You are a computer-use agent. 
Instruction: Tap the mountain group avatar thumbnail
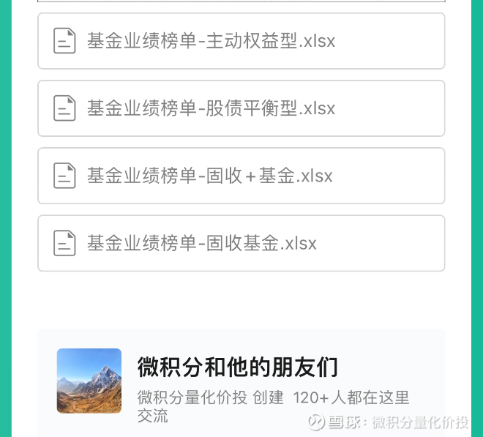coord(89,381)
